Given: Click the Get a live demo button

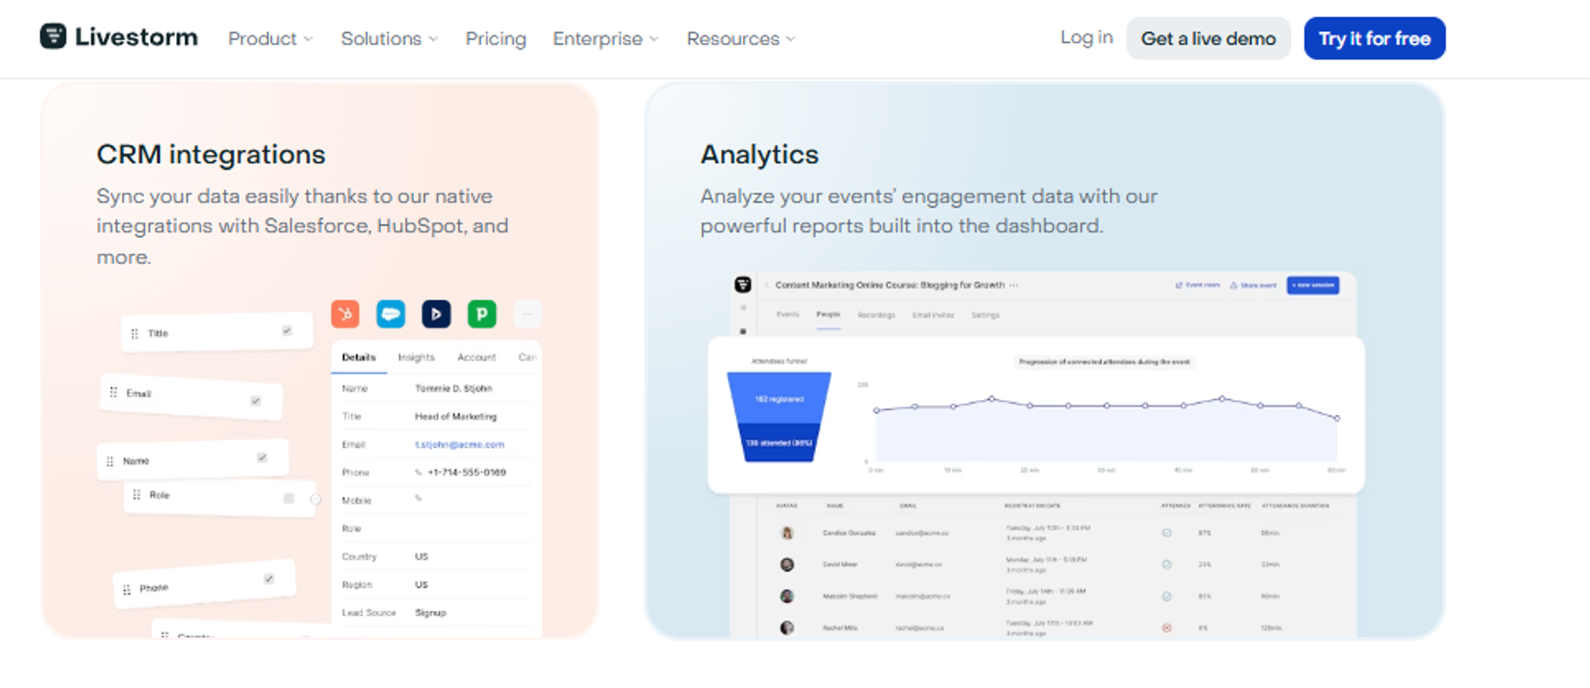Looking at the screenshot, I should tap(1208, 38).
